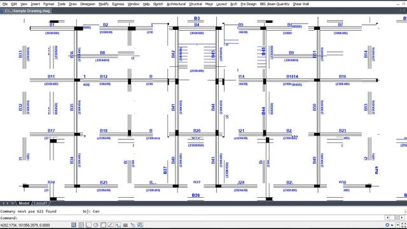407x229 pixels.
Task: Select beam label B7 in drawing
Action: point(340,25)
